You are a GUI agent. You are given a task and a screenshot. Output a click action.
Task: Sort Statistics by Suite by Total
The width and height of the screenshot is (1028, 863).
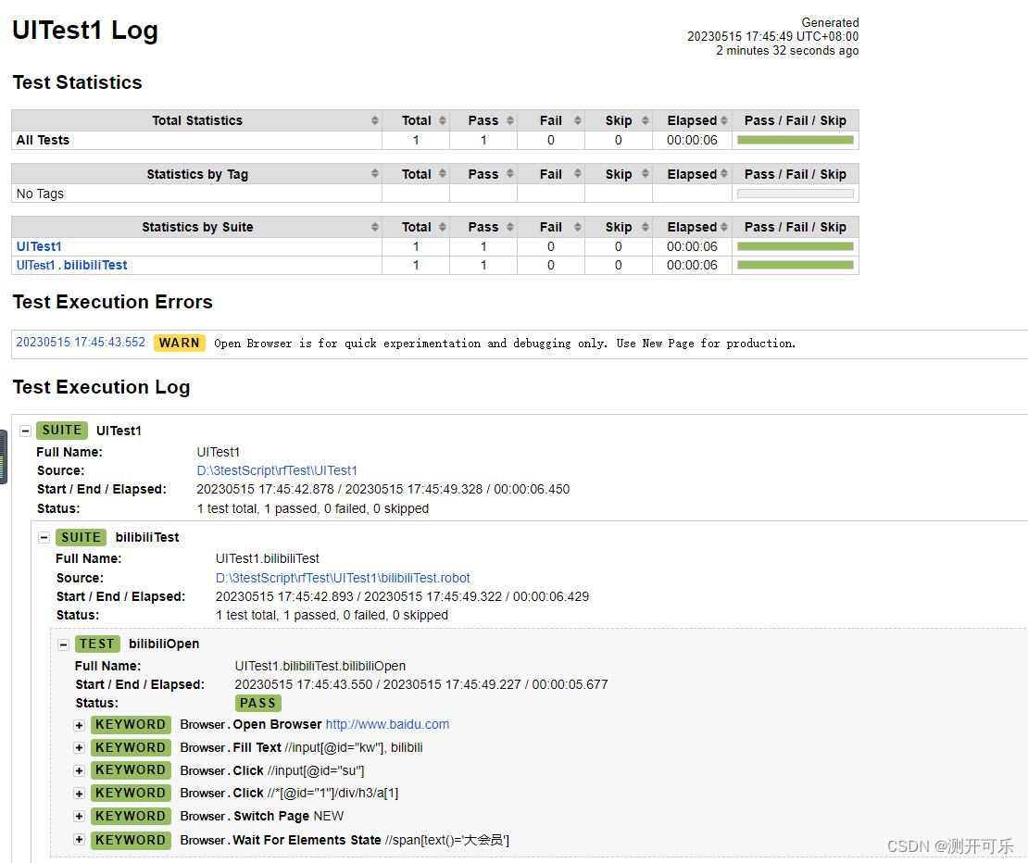click(x=443, y=227)
